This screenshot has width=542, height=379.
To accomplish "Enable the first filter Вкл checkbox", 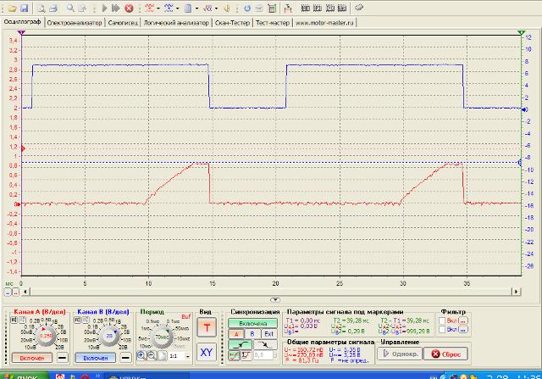I will pyautogui.click(x=442, y=320).
